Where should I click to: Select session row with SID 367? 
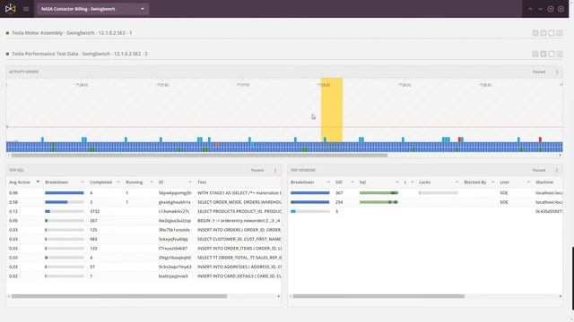425,193
